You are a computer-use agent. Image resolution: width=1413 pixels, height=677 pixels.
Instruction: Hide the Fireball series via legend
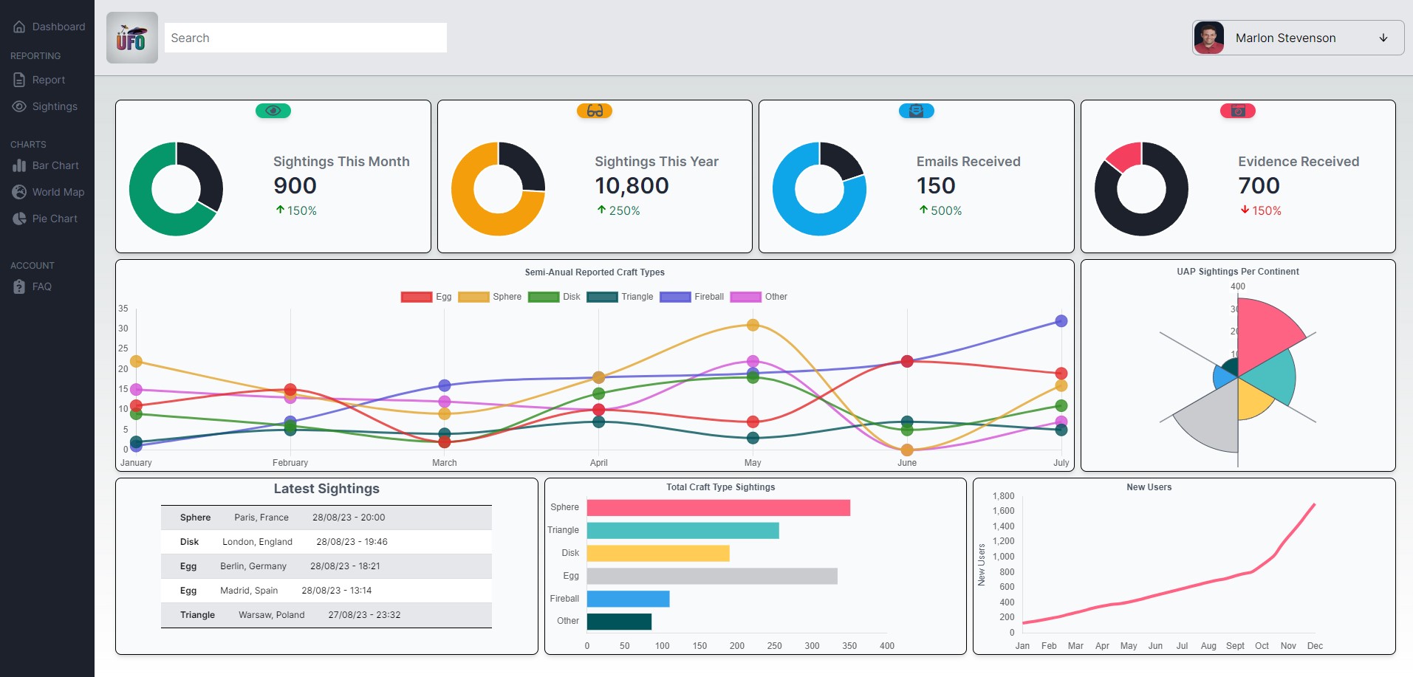(692, 297)
